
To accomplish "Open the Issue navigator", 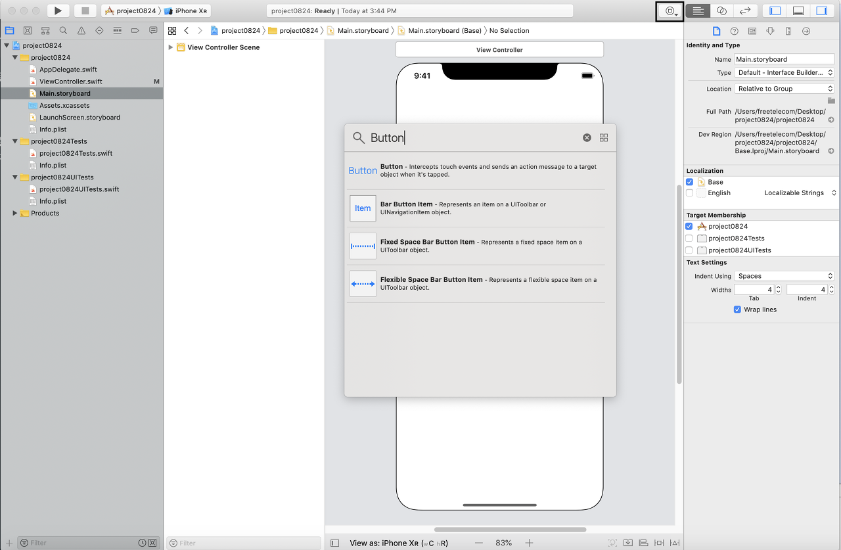I will coord(81,30).
